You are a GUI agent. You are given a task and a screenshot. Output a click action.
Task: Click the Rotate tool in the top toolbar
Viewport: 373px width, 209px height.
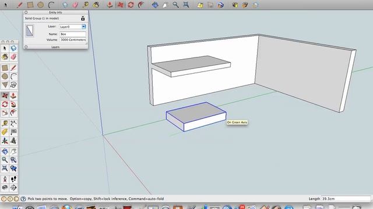pyautogui.click(x=131, y=5)
